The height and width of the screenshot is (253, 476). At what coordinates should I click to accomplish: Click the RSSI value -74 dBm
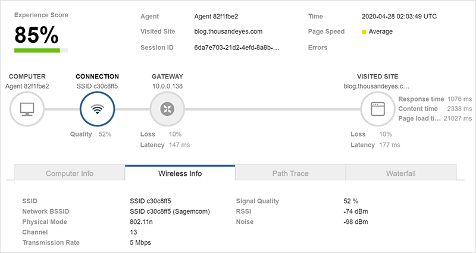[351, 211]
